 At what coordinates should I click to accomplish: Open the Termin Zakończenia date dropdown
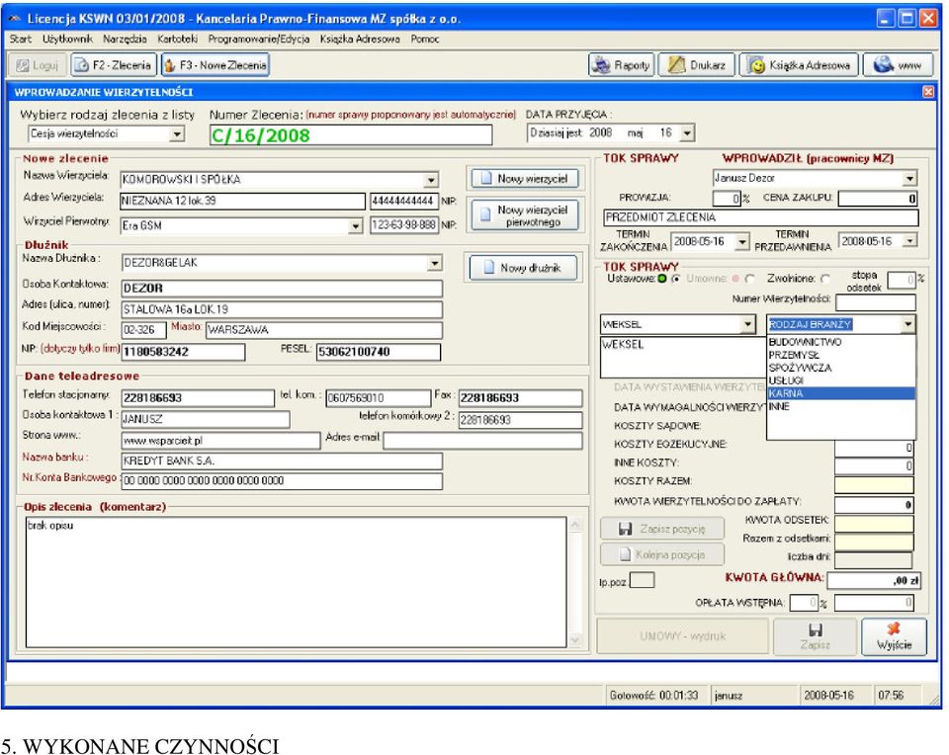tap(742, 242)
